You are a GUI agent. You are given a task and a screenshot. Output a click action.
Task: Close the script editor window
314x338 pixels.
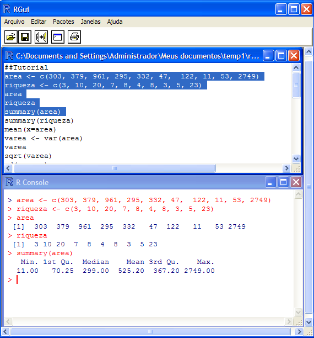coord(294,56)
